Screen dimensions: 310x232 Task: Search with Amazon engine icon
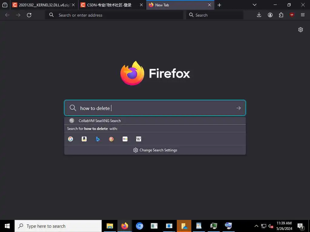click(84, 139)
